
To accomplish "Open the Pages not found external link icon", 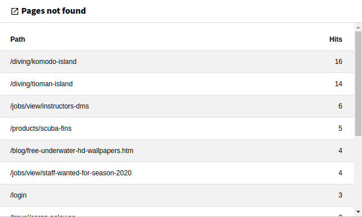I will (15, 11).
